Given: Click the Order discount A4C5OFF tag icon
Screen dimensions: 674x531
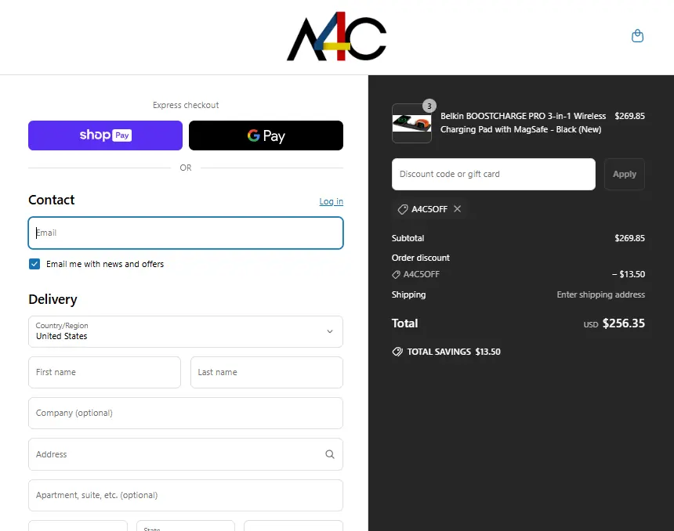Looking at the screenshot, I should 396,275.
